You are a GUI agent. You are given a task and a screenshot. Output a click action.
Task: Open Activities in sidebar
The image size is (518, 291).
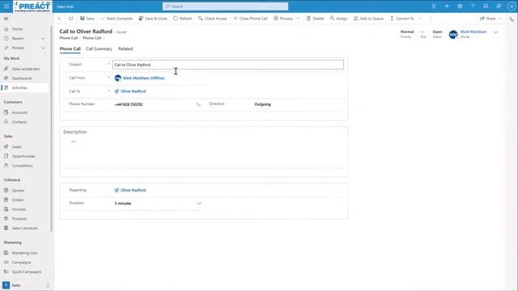(19, 88)
